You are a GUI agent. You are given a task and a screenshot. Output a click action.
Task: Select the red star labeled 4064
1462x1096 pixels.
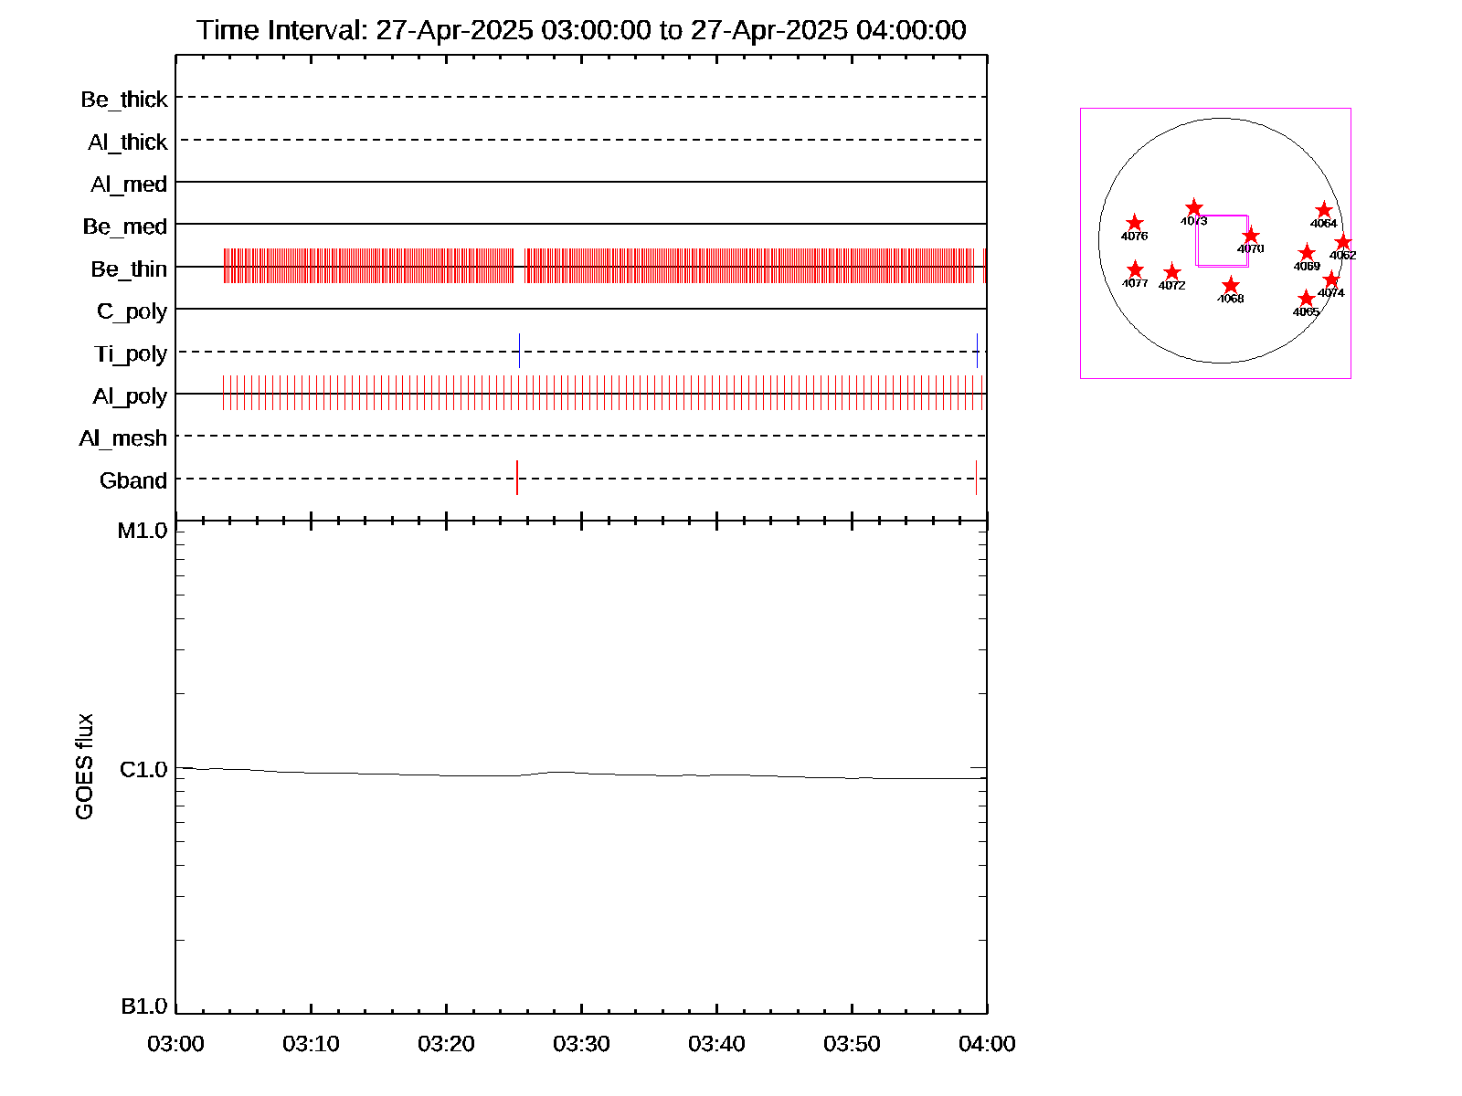1324,211
